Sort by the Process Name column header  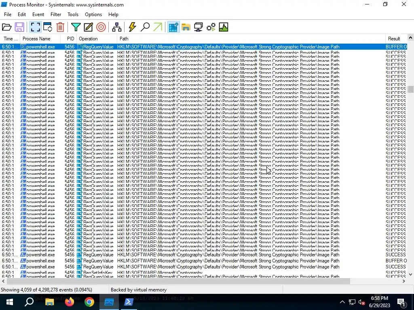(40, 39)
